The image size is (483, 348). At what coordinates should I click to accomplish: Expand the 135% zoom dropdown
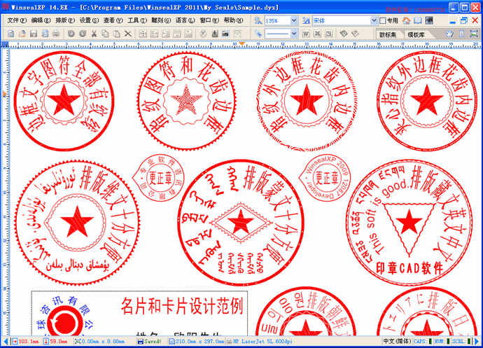[294, 20]
